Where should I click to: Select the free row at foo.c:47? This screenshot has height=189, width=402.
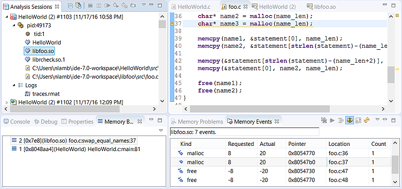click(x=281, y=171)
